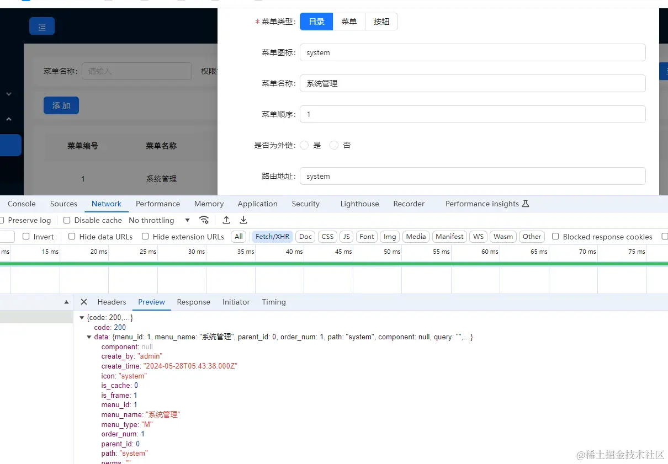
Task: Open the No throttling dropdown
Action: tap(160, 220)
